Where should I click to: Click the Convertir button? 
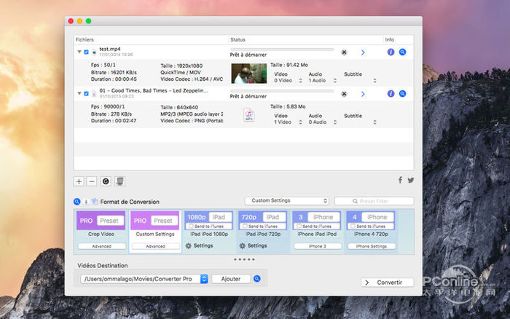coord(388,283)
